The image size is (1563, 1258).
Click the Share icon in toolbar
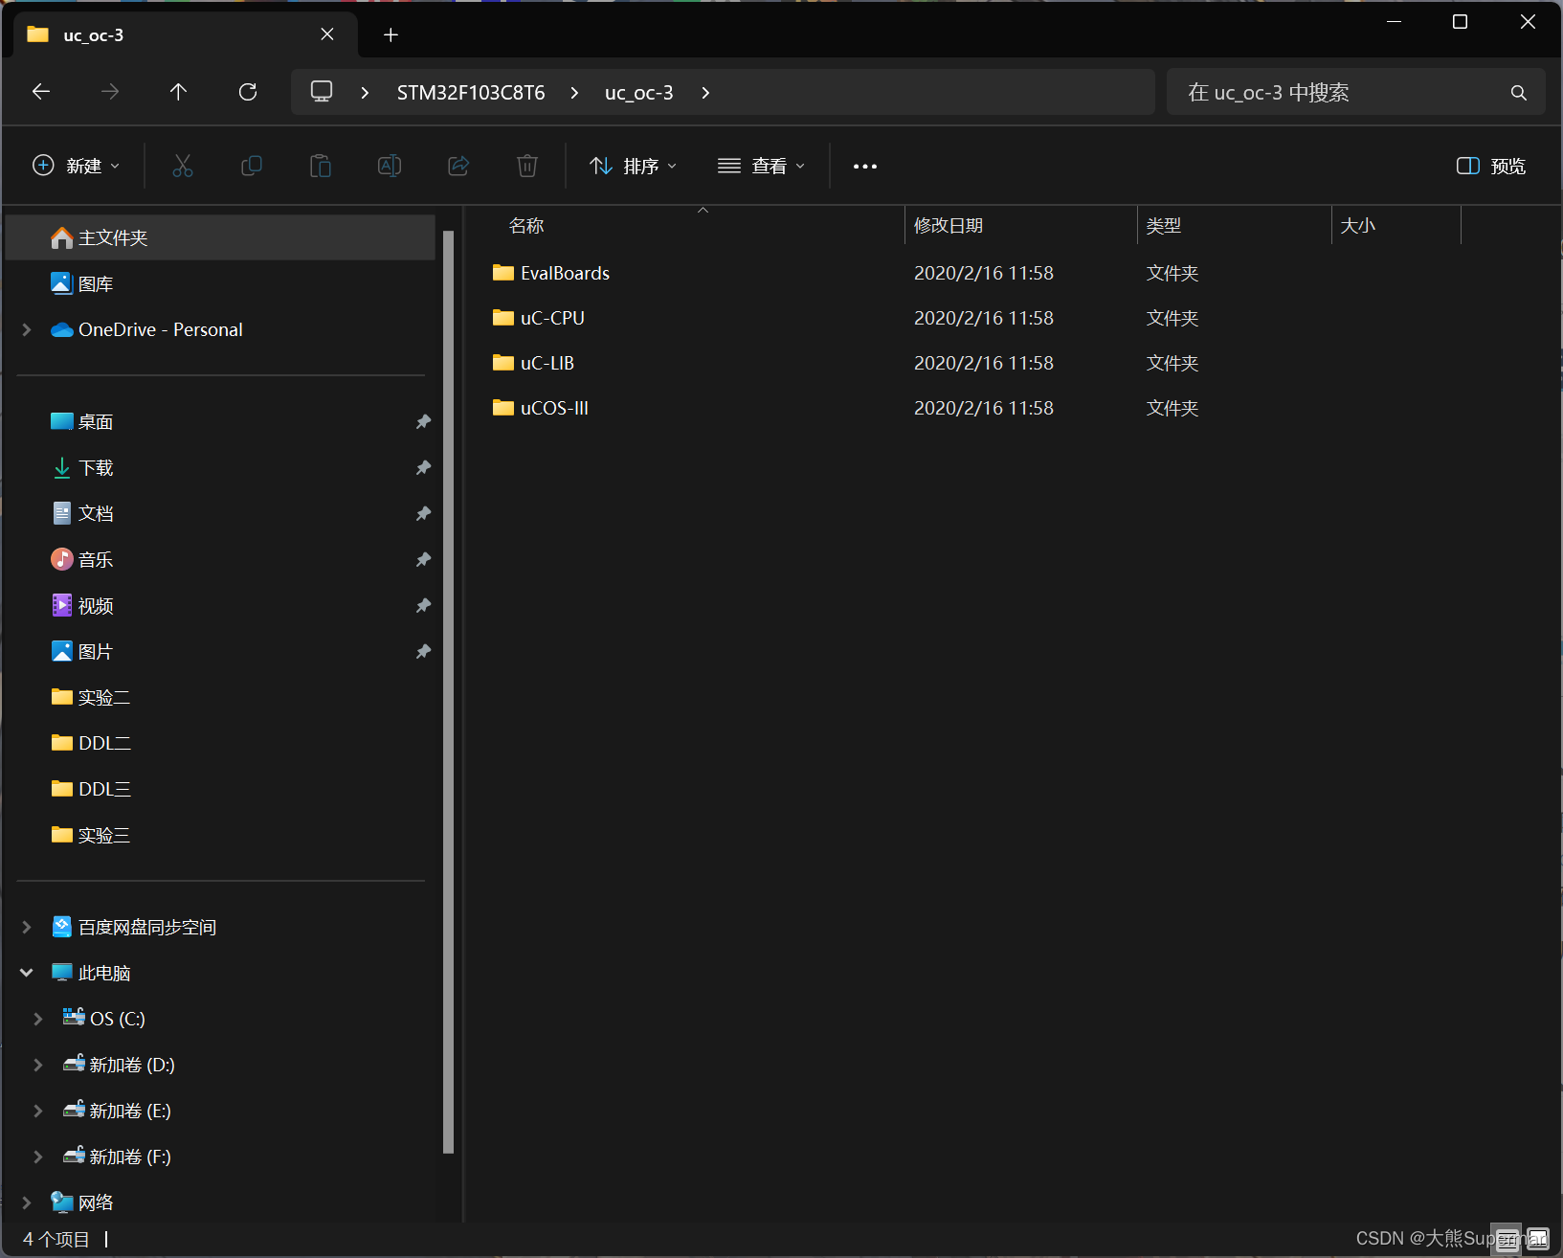pyautogui.click(x=458, y=166)
